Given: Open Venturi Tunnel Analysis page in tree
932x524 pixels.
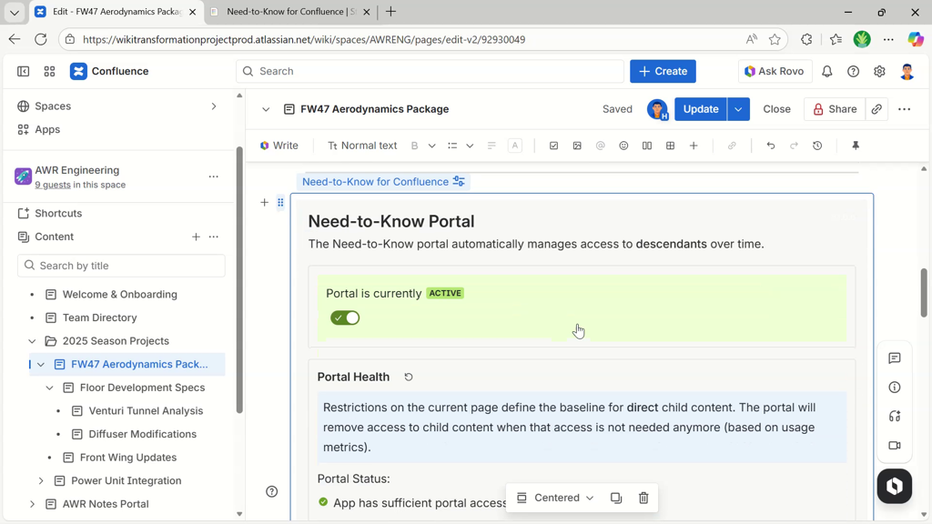Looking at the screenshot, I should tap(146, 410).
